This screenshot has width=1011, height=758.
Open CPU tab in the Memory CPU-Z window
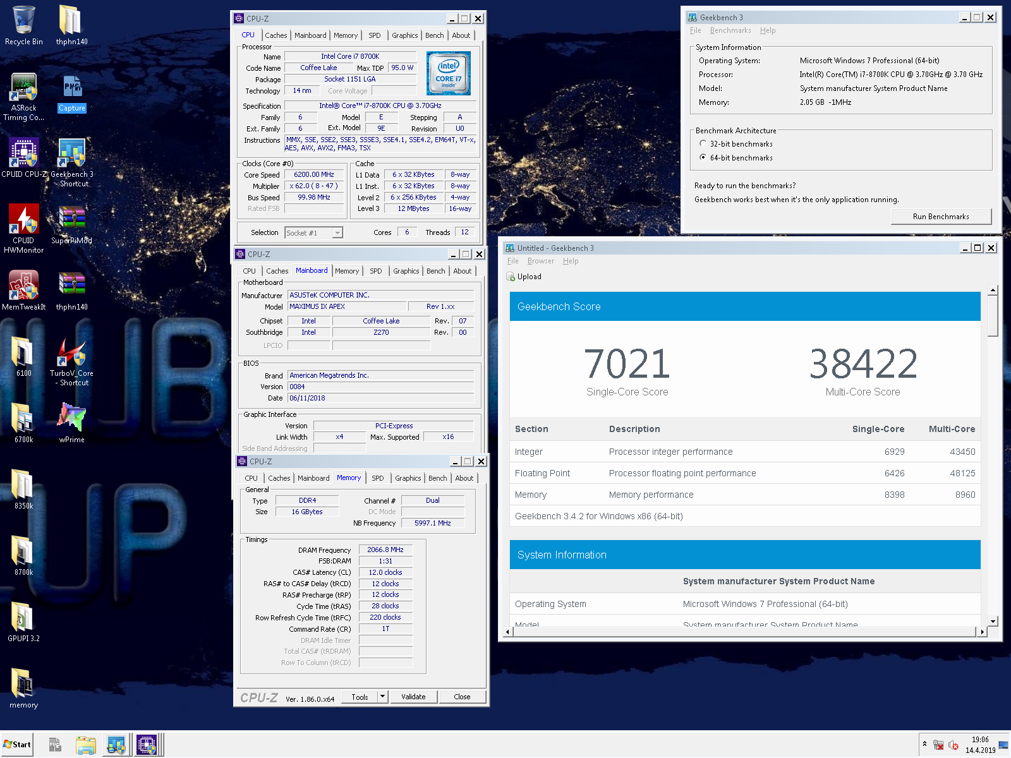[251, 478]
